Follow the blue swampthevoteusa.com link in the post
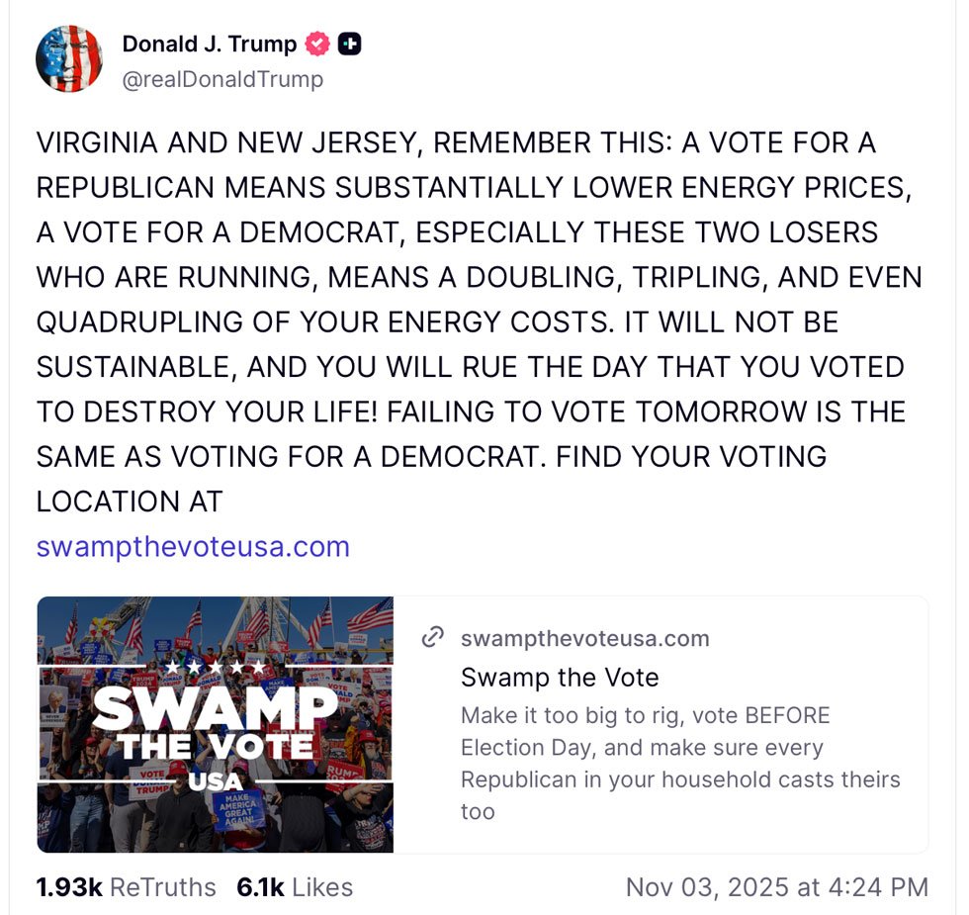This screenshot has width=969, height=915. click(193, 546)
